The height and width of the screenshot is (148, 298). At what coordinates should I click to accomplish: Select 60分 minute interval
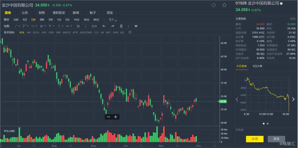tap(96, 20)
